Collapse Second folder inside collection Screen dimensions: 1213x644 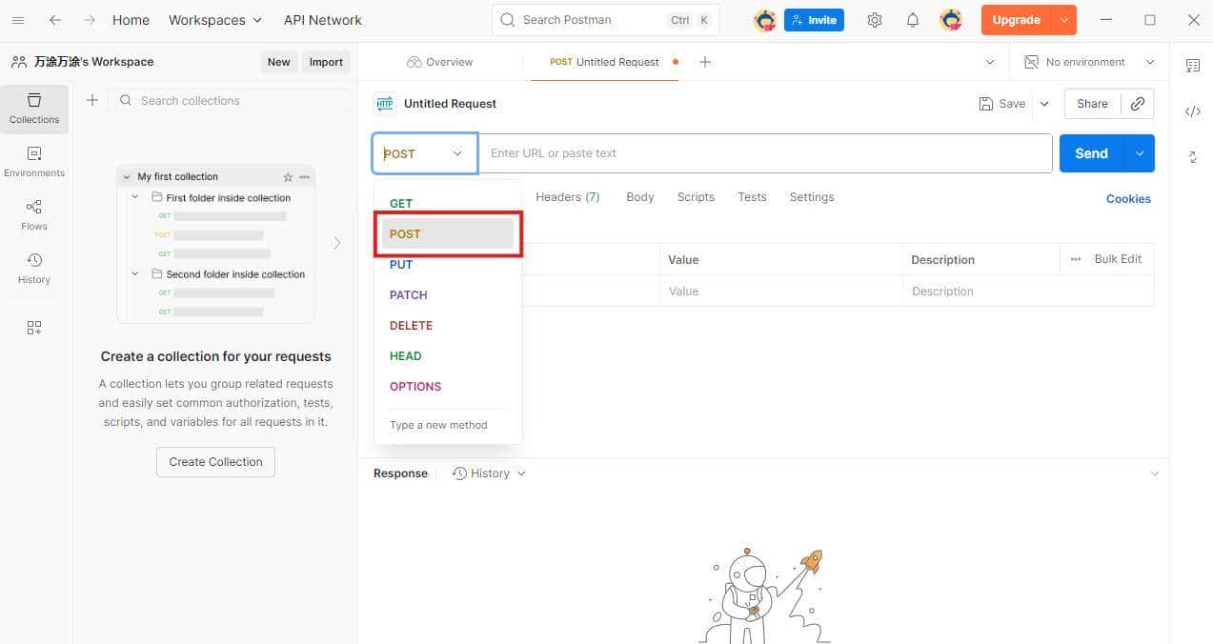(x=134, y=273)
